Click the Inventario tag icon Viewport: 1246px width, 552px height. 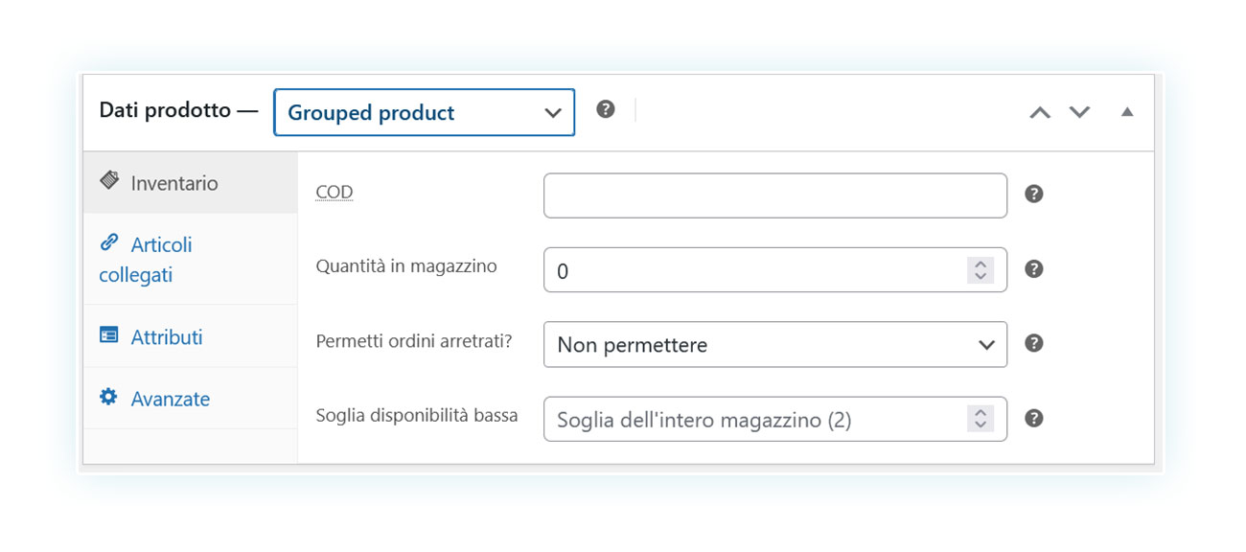point(109,180)
